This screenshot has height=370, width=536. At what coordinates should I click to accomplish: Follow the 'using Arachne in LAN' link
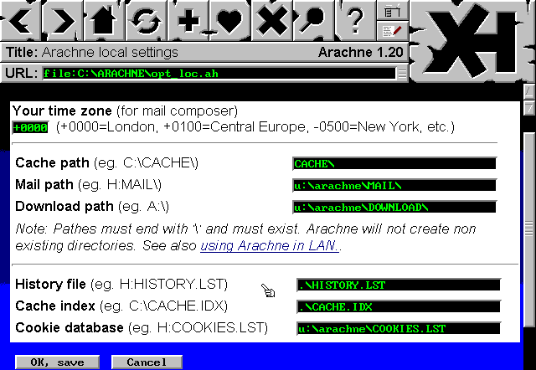pyautogui.click(x=270, y=245)
